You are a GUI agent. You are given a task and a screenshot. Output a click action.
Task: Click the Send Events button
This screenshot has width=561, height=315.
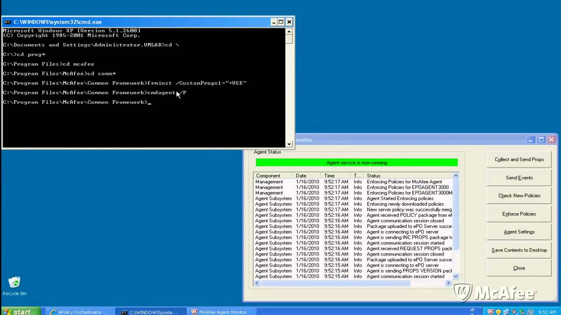519,178
